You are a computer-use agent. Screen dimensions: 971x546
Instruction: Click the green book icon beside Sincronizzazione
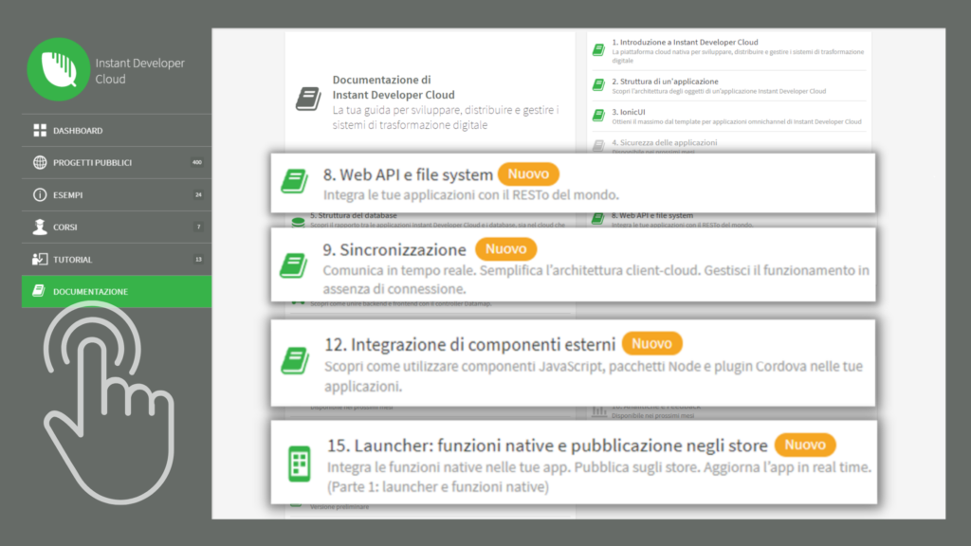tap(294, 265)
